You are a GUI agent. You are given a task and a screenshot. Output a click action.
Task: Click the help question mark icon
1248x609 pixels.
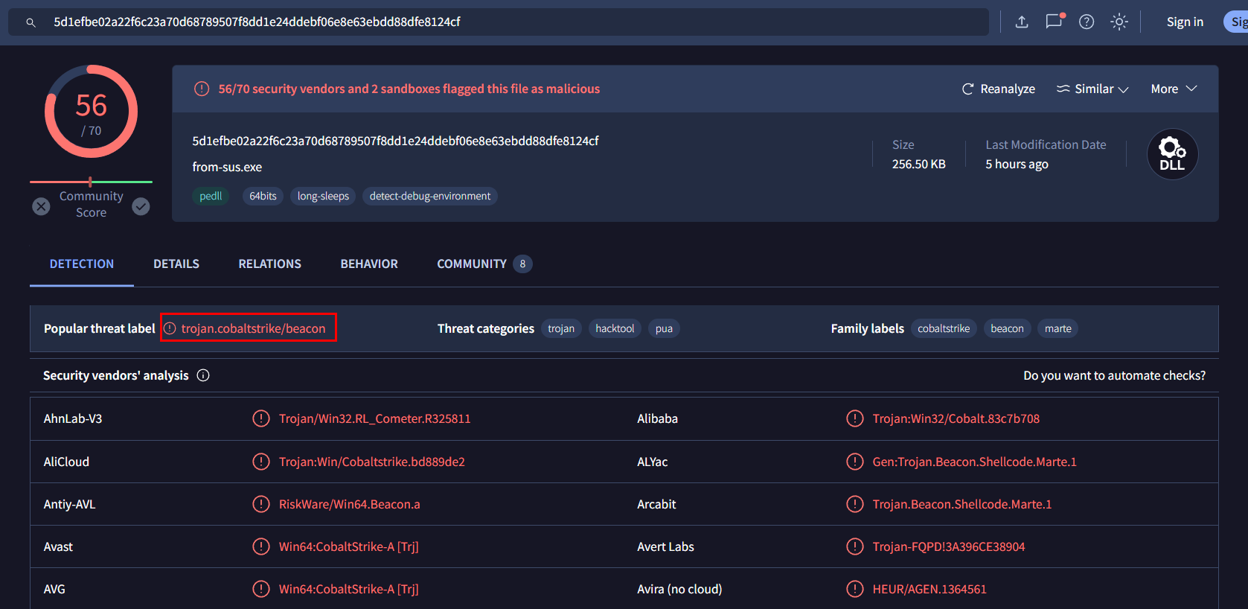click(x=1087, y=22)
